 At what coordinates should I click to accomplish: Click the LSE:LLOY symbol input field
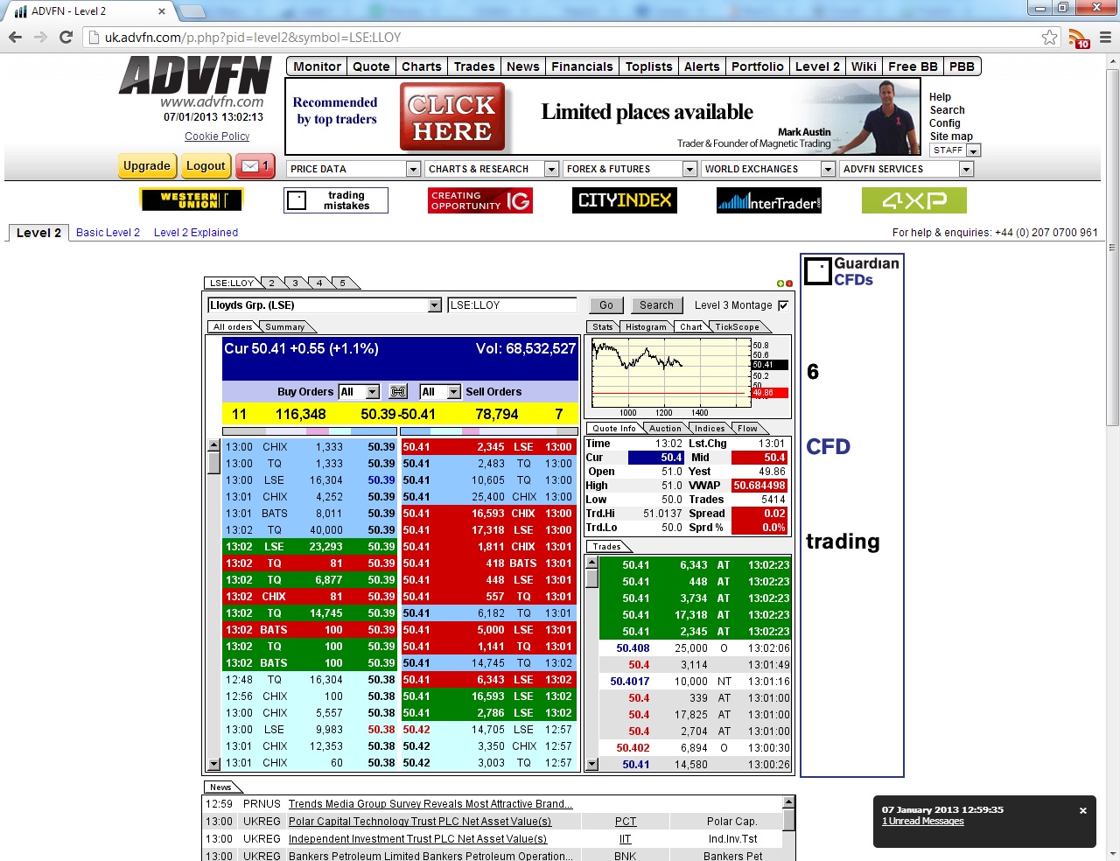click(x=512, y=305)
